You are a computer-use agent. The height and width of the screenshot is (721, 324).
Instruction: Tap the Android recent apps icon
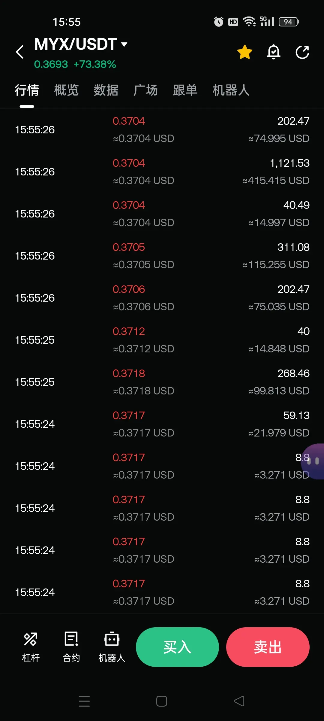click(84, 701)
